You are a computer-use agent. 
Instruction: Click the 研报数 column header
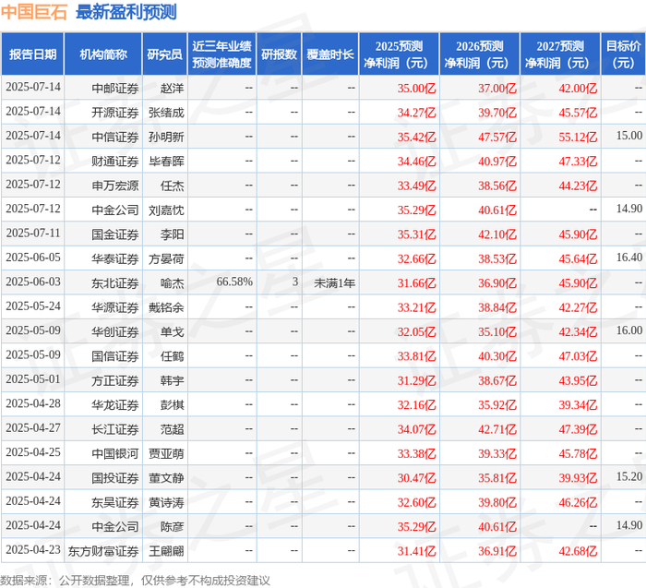tap(280, 54)
